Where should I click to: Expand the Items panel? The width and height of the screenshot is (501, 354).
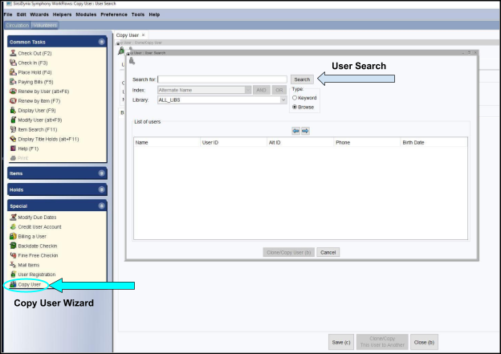point(102,173)
